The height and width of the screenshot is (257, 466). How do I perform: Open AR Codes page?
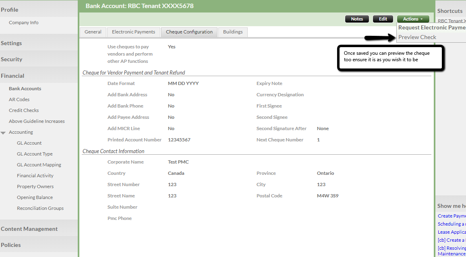pos(19,99)
